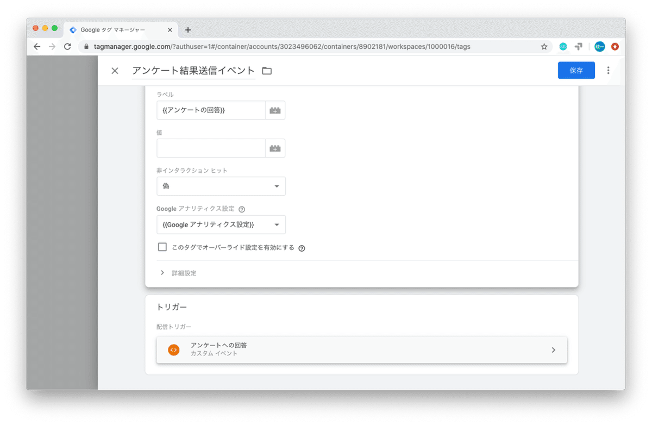Close the Google タグ マネージャー browser tab
Screen dimensions: 652x425
[170, 30]
